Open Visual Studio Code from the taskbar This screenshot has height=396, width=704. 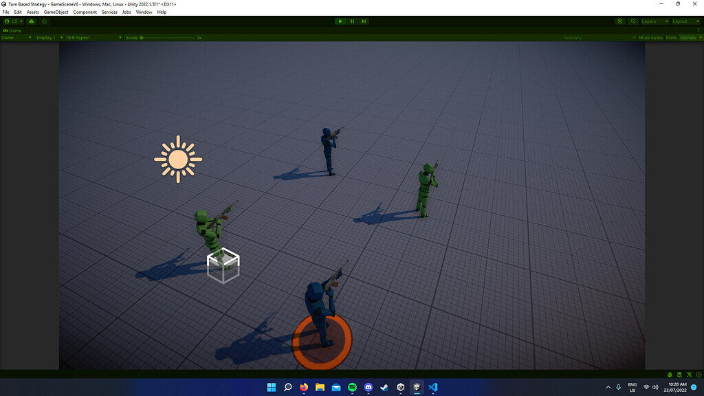[x=433, y=388]
